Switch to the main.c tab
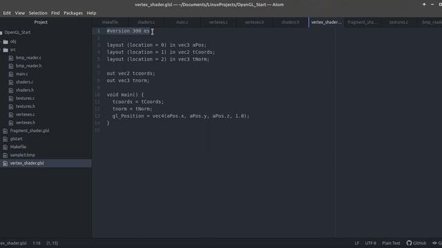The height and width of the screenshot is (248, 442). [182, 22]
